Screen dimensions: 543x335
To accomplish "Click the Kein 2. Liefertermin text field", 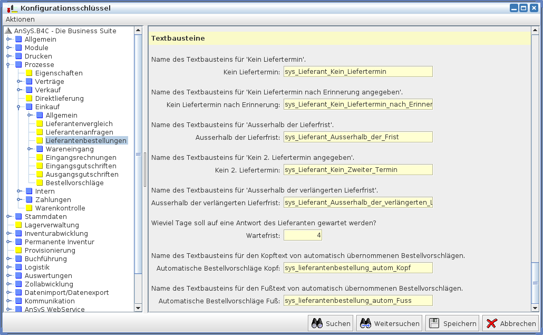I will 357,170.
